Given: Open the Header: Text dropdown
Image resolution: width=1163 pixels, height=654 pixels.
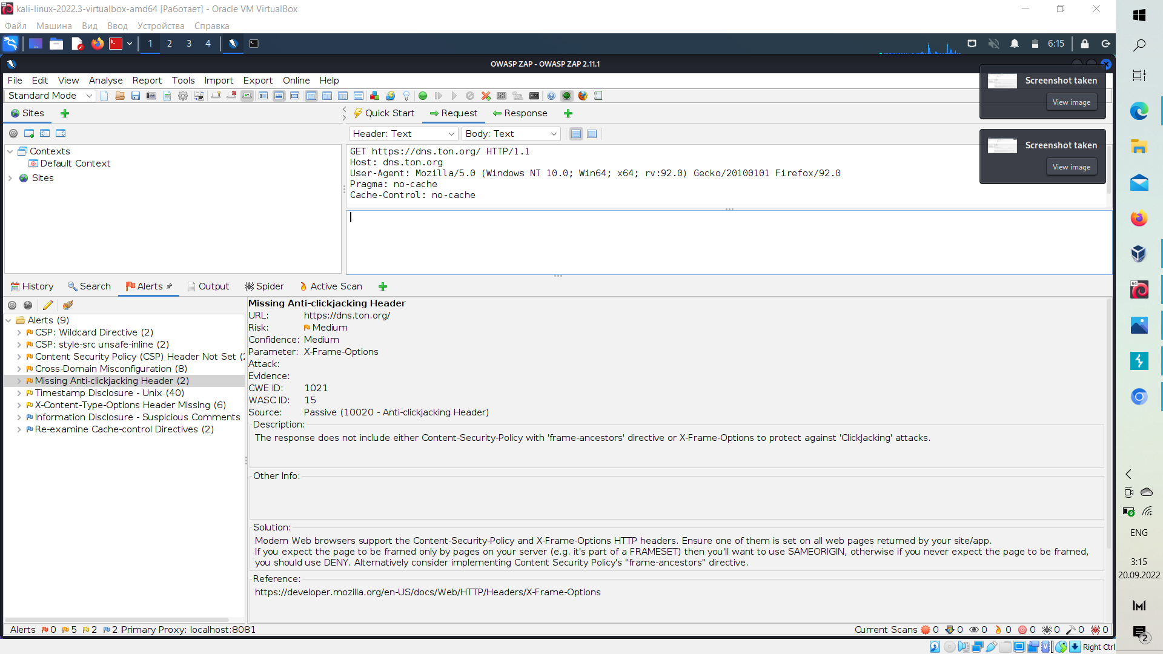Looking at the screenshot, I should point(403,134).
